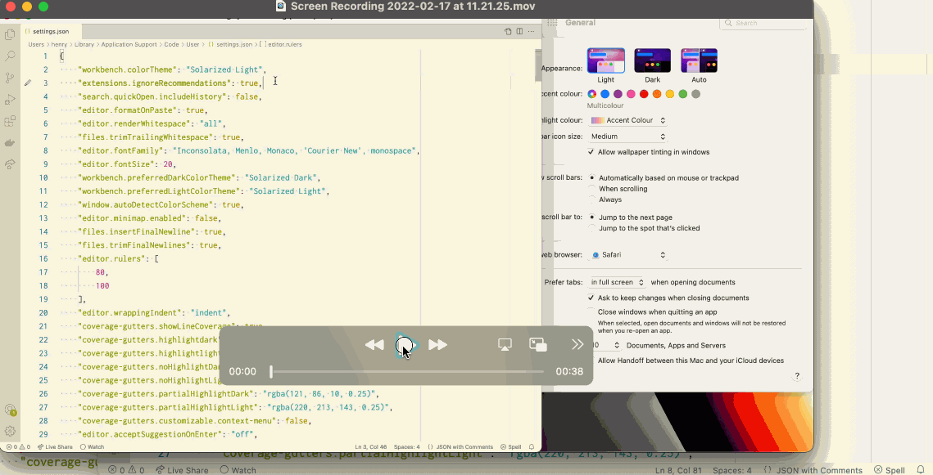Viewport: 933px width, 475px height.
Task: Click the notifications bell in VS Code status bar
Action: tap(532, 447)
